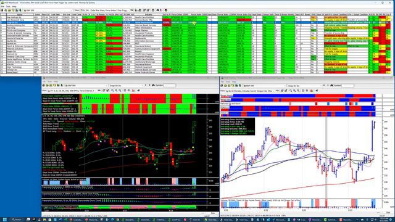Click the sort icon beside Warehouse binoculars

161,10
